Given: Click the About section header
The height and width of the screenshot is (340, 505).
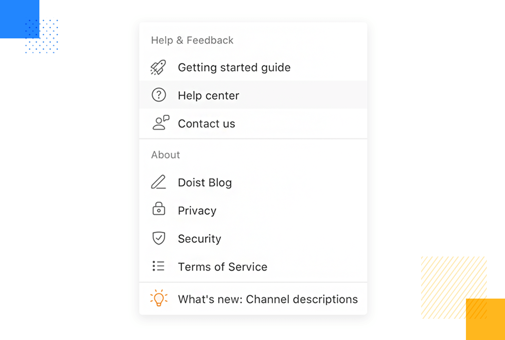Looking at the screenshot, I should pos(166,155).
